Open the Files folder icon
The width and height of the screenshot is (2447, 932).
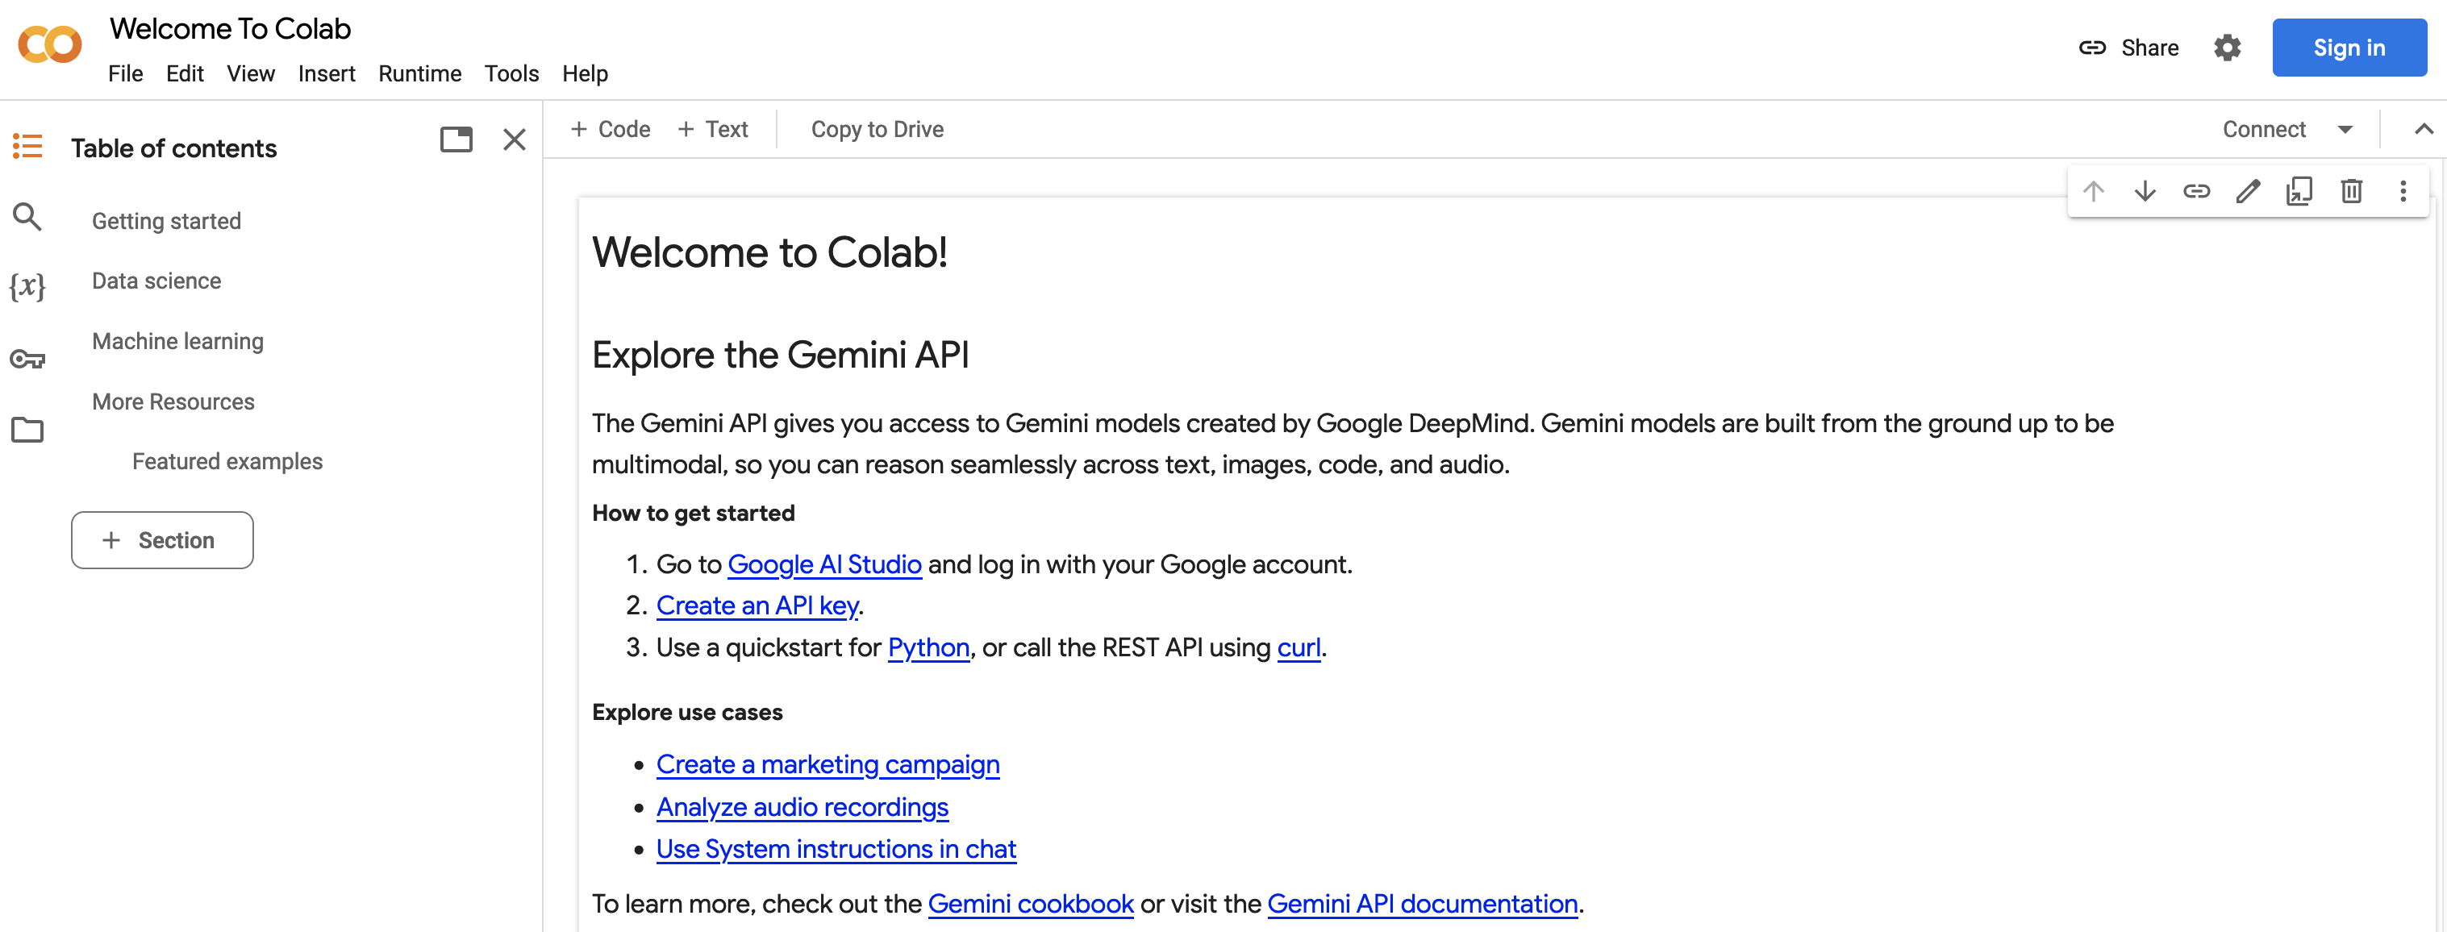click(x=27, y=431)
